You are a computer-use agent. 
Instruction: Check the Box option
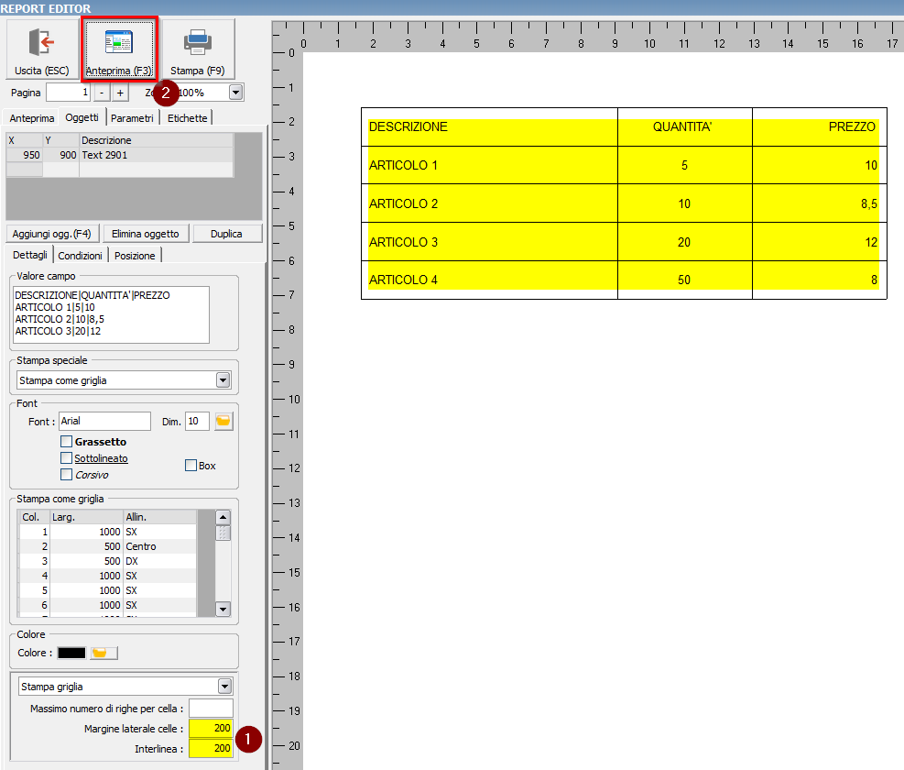(191, 466)
